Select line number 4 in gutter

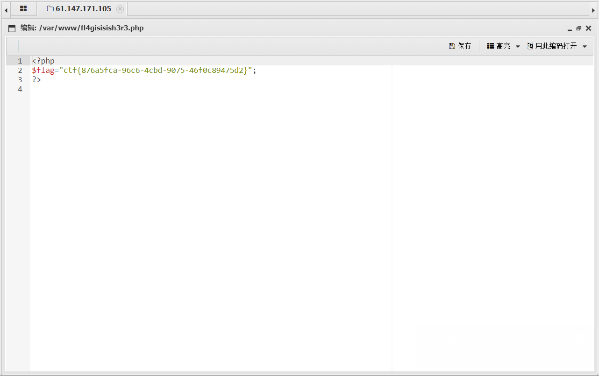[20, 89]
